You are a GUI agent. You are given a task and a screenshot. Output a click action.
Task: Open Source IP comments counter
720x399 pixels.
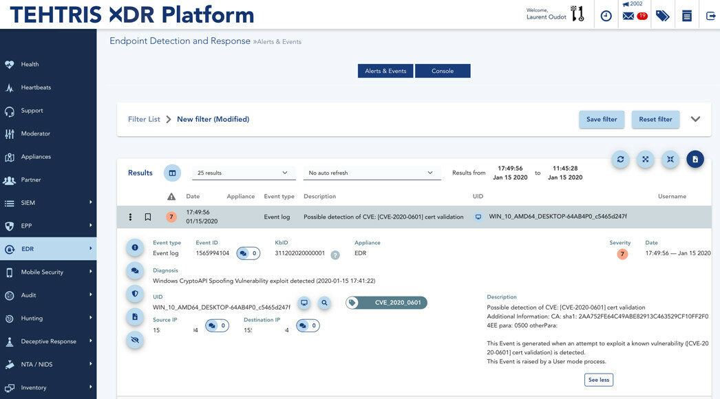coord(218,325)
